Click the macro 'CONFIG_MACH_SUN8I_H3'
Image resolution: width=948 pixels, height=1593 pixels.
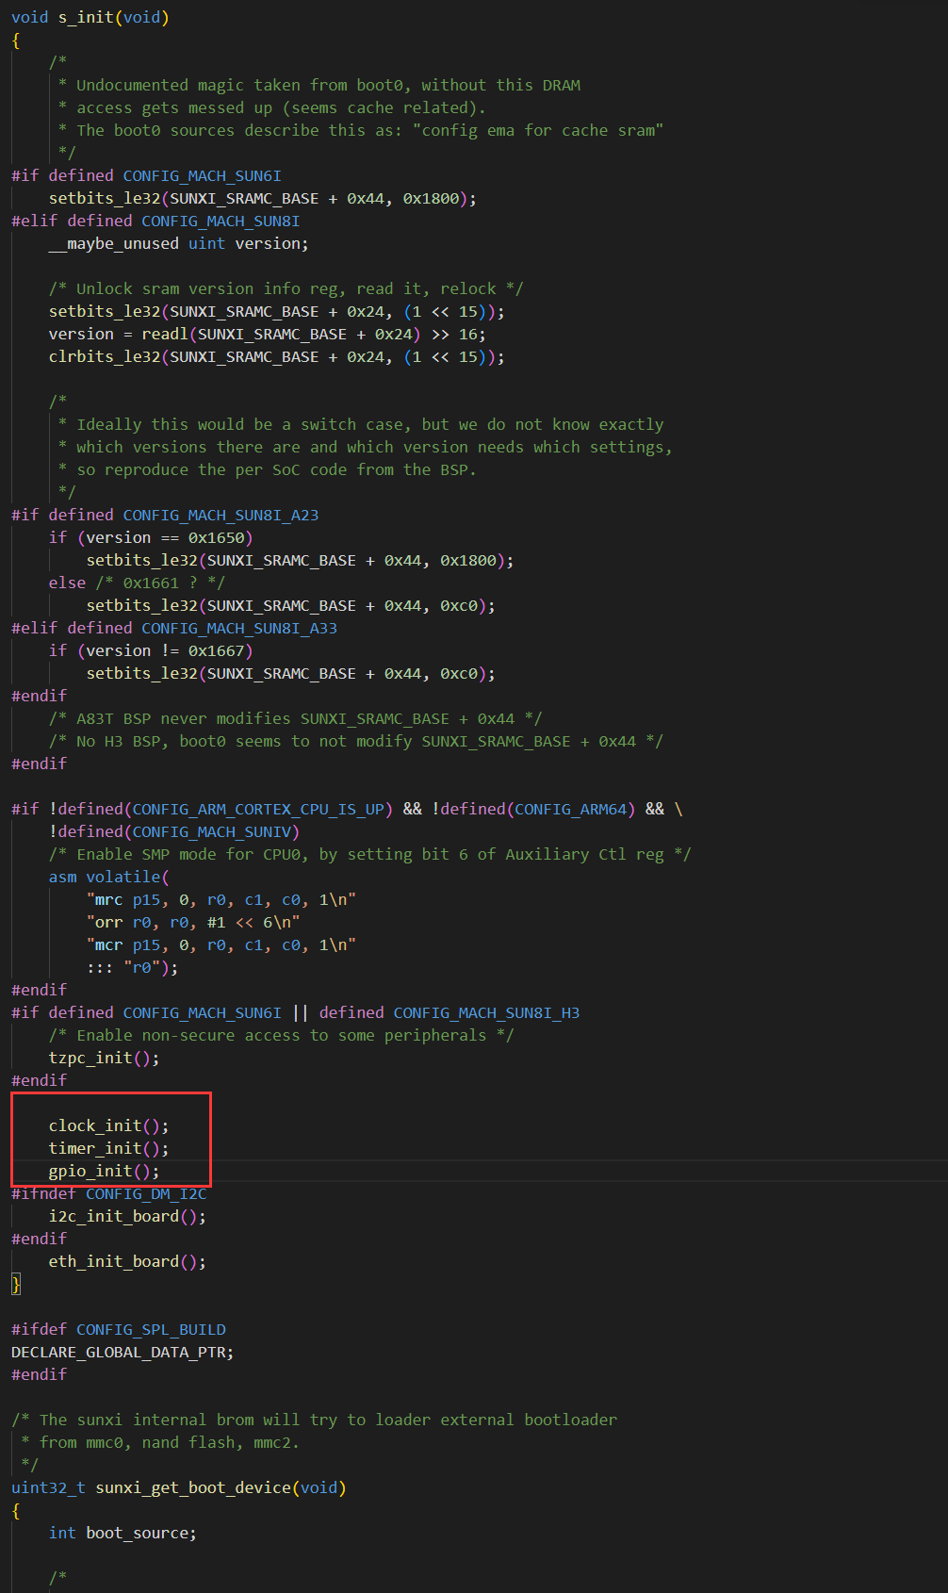tap(486, 1012)
